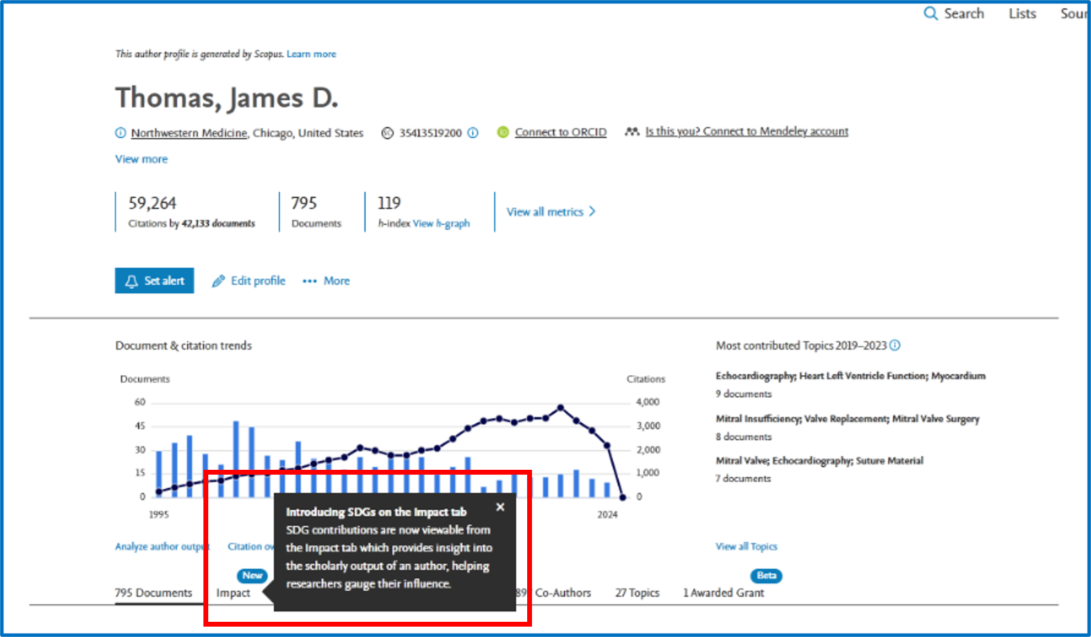Image resolution: width=1091 pixels, height=637 pixels.
Task: Open View all Topics link
Action: point(746,546)
